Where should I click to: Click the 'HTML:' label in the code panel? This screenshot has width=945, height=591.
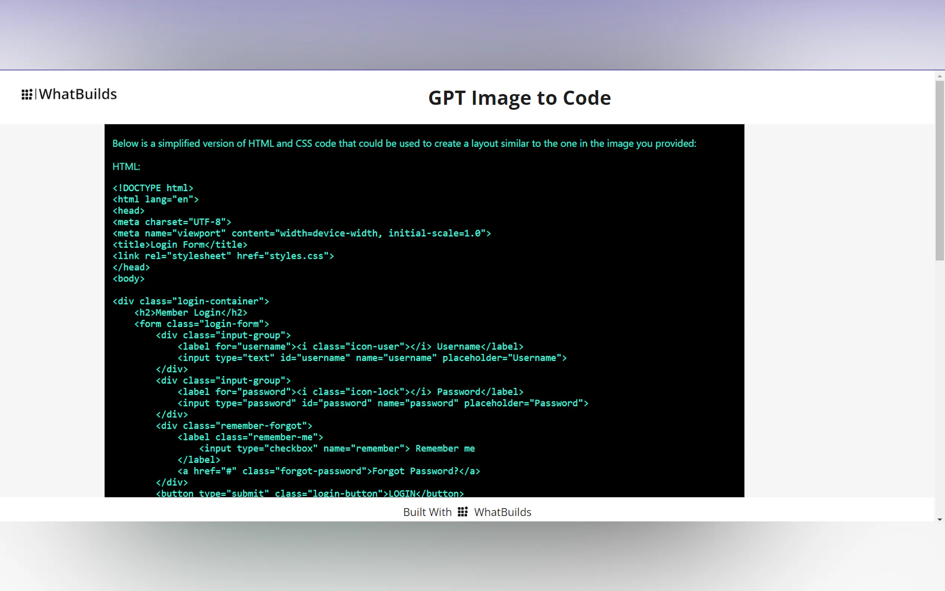126,166
